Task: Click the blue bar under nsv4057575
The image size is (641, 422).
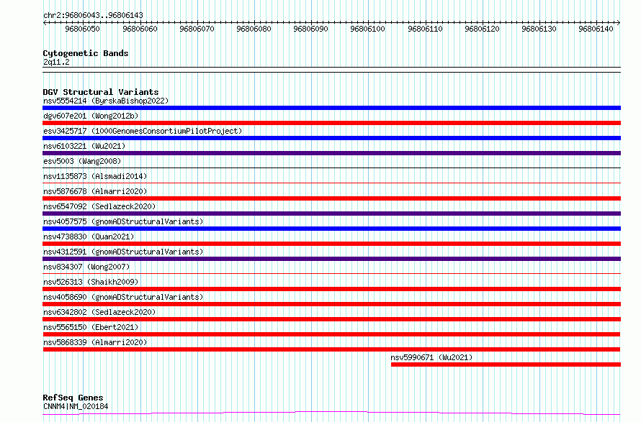Action: (x=331, y=229)
